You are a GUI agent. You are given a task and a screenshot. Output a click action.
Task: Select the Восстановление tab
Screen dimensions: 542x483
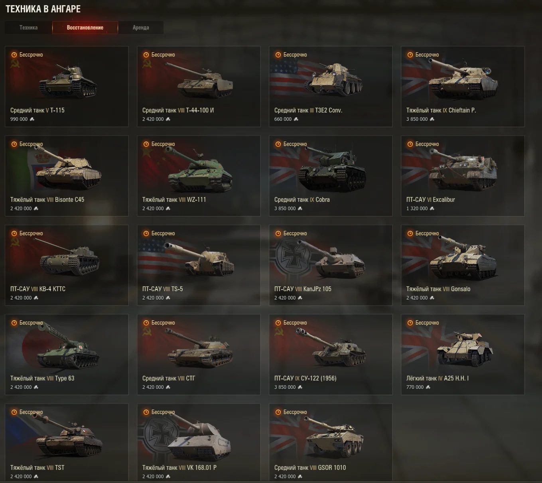click(x=85, y=28)
